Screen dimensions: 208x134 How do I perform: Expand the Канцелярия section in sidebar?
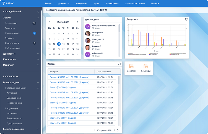tap(38, 59)
